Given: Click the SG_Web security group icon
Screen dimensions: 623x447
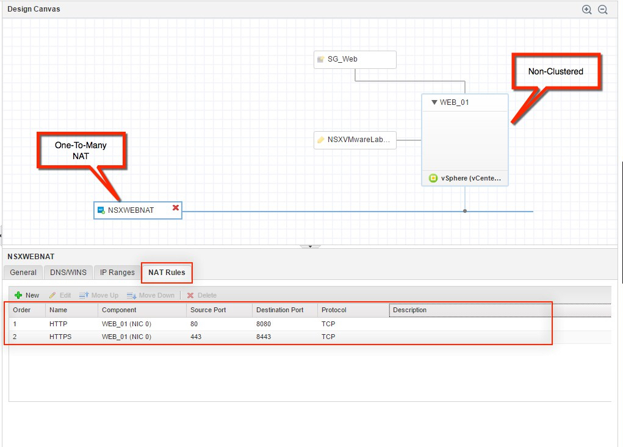Looking at the screenshot, I should 321,60.
